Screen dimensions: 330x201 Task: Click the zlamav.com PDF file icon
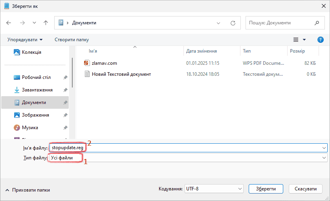coord(87,63)
